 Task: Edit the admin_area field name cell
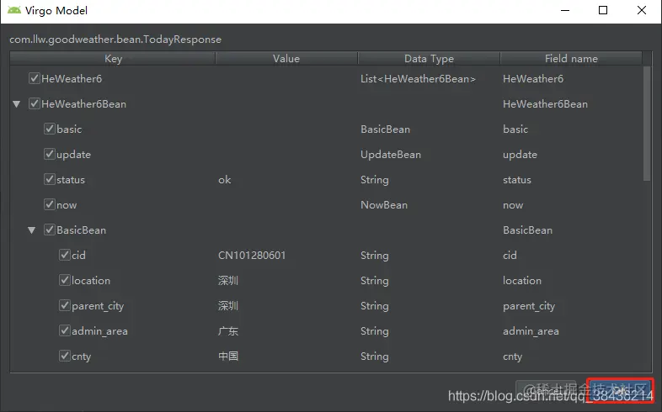(x=531, y=331)
